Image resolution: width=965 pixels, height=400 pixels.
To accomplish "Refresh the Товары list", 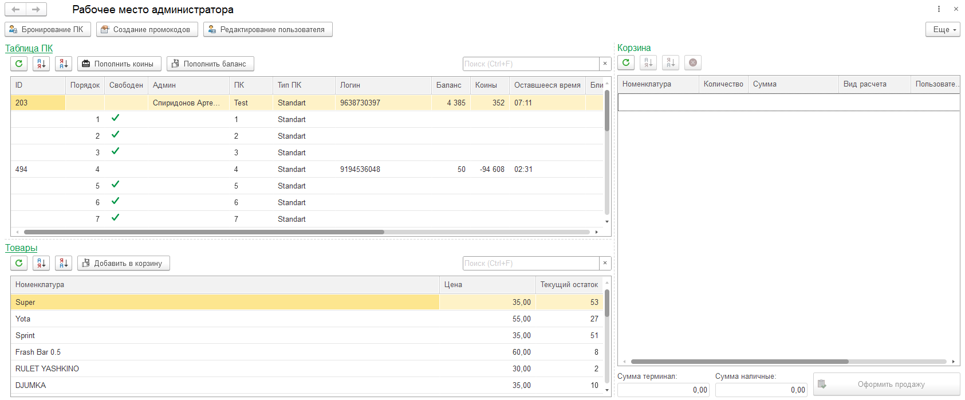I will point(19,263).
